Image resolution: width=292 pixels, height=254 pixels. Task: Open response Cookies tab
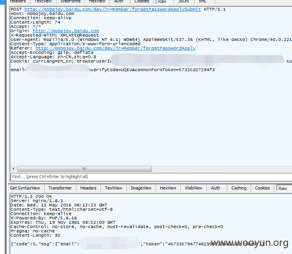(262, 188)
